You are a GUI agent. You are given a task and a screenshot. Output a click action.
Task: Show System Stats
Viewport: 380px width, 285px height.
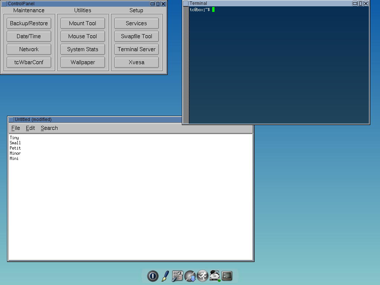pos(83,49)
